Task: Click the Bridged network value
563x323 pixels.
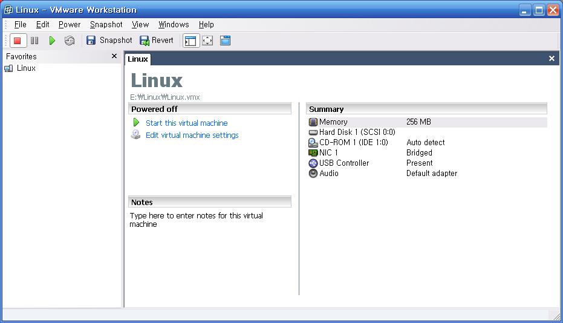Action: (x=419, y=152)
